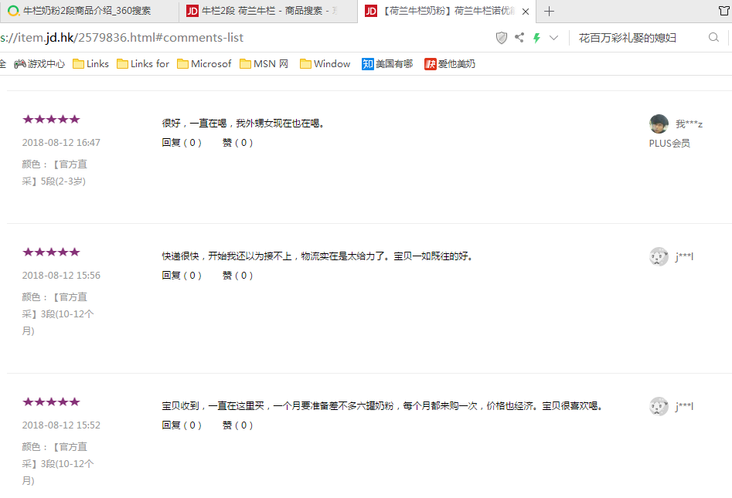
Task: Click the share icon in address bar
Action: click(x=519, y=38)
